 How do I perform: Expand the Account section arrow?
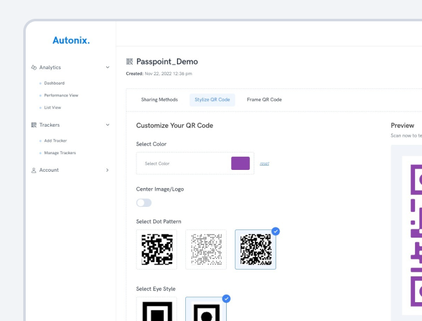click(107, 171)
